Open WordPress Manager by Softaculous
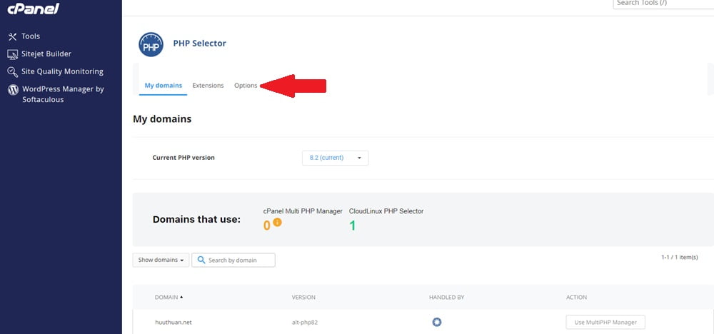The width and height of the screenshot is (714, 334). [x=63, y=94]
